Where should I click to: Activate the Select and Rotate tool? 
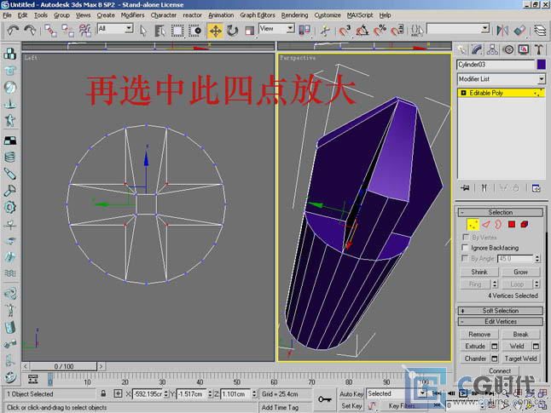(232, 31)
